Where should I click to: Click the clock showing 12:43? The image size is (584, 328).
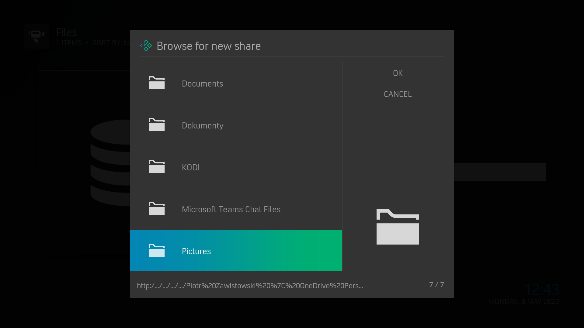542,289
